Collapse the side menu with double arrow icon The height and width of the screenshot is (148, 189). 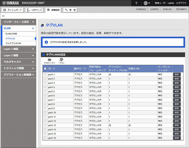click(x=3, y=16)
